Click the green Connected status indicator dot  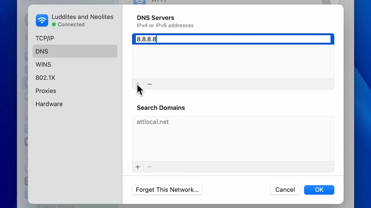53,25
